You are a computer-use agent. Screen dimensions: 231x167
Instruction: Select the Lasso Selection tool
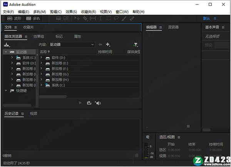[x=116, y=19]
